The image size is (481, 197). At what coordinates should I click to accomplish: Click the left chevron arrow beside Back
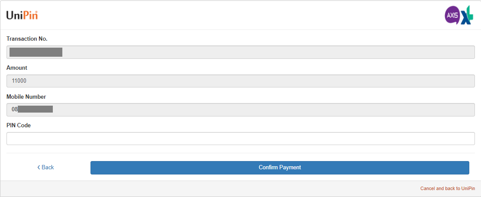click(39, 167)
